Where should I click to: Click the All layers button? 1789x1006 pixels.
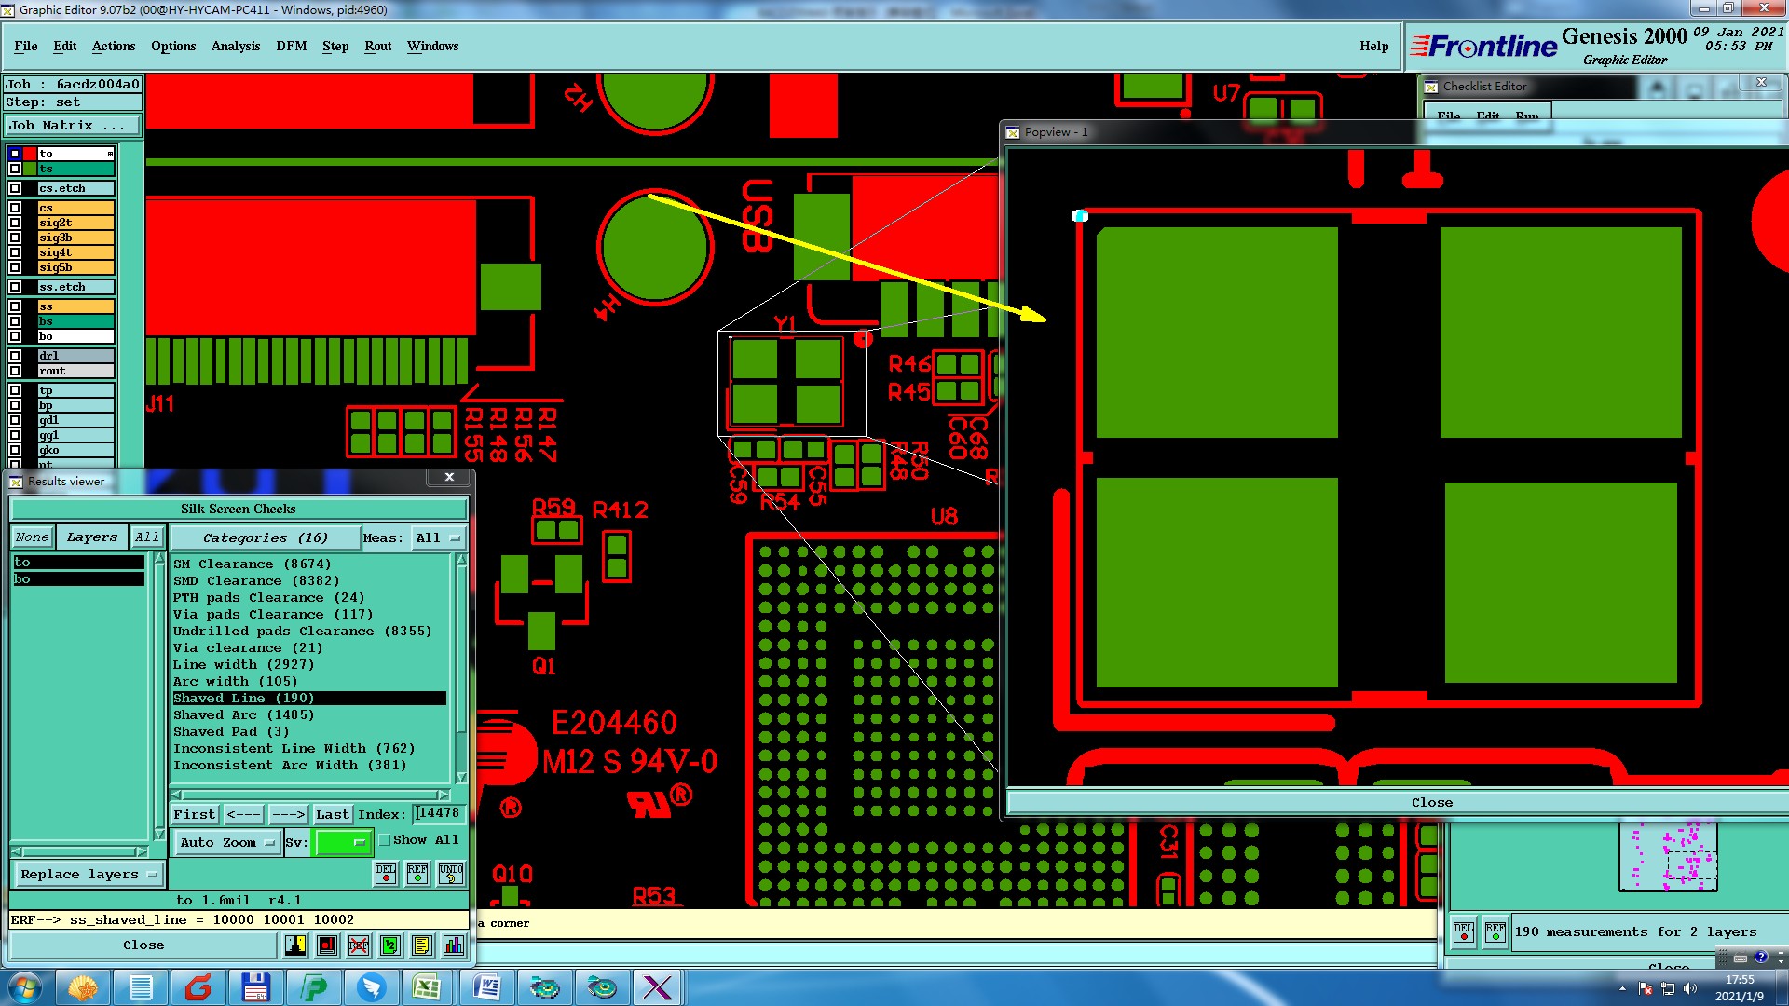[x=147, y=537]
